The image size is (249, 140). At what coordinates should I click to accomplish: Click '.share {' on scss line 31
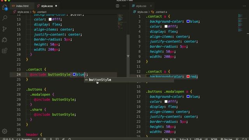(38, 110)
